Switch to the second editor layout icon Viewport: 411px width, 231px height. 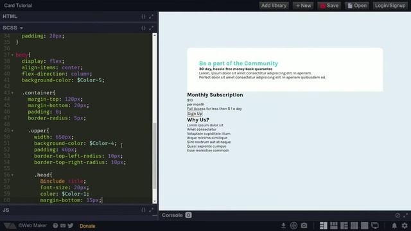pyautogui.click(x=334, y=226)
